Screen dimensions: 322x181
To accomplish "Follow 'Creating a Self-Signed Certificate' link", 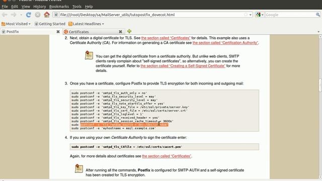I will point(183,66).
